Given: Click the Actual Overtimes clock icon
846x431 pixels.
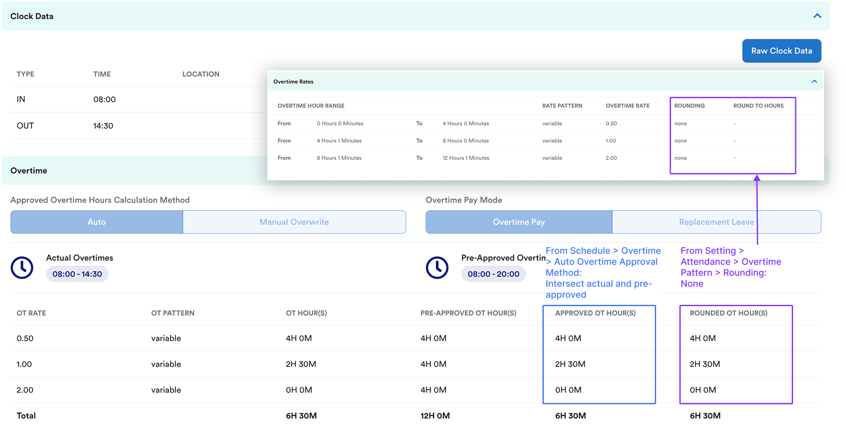Looking at the screenshot, I should (22, 268).
